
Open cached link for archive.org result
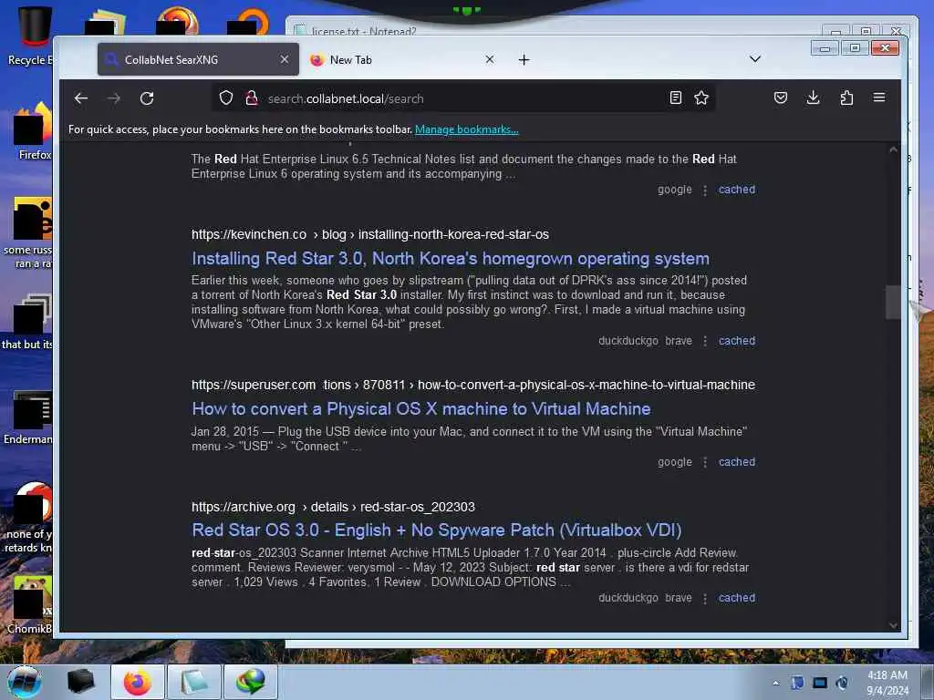(737, 598)
